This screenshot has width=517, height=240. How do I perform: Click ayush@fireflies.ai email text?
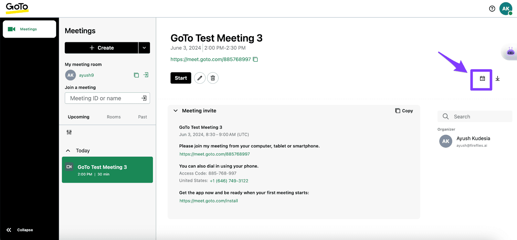tap(472, 145)
